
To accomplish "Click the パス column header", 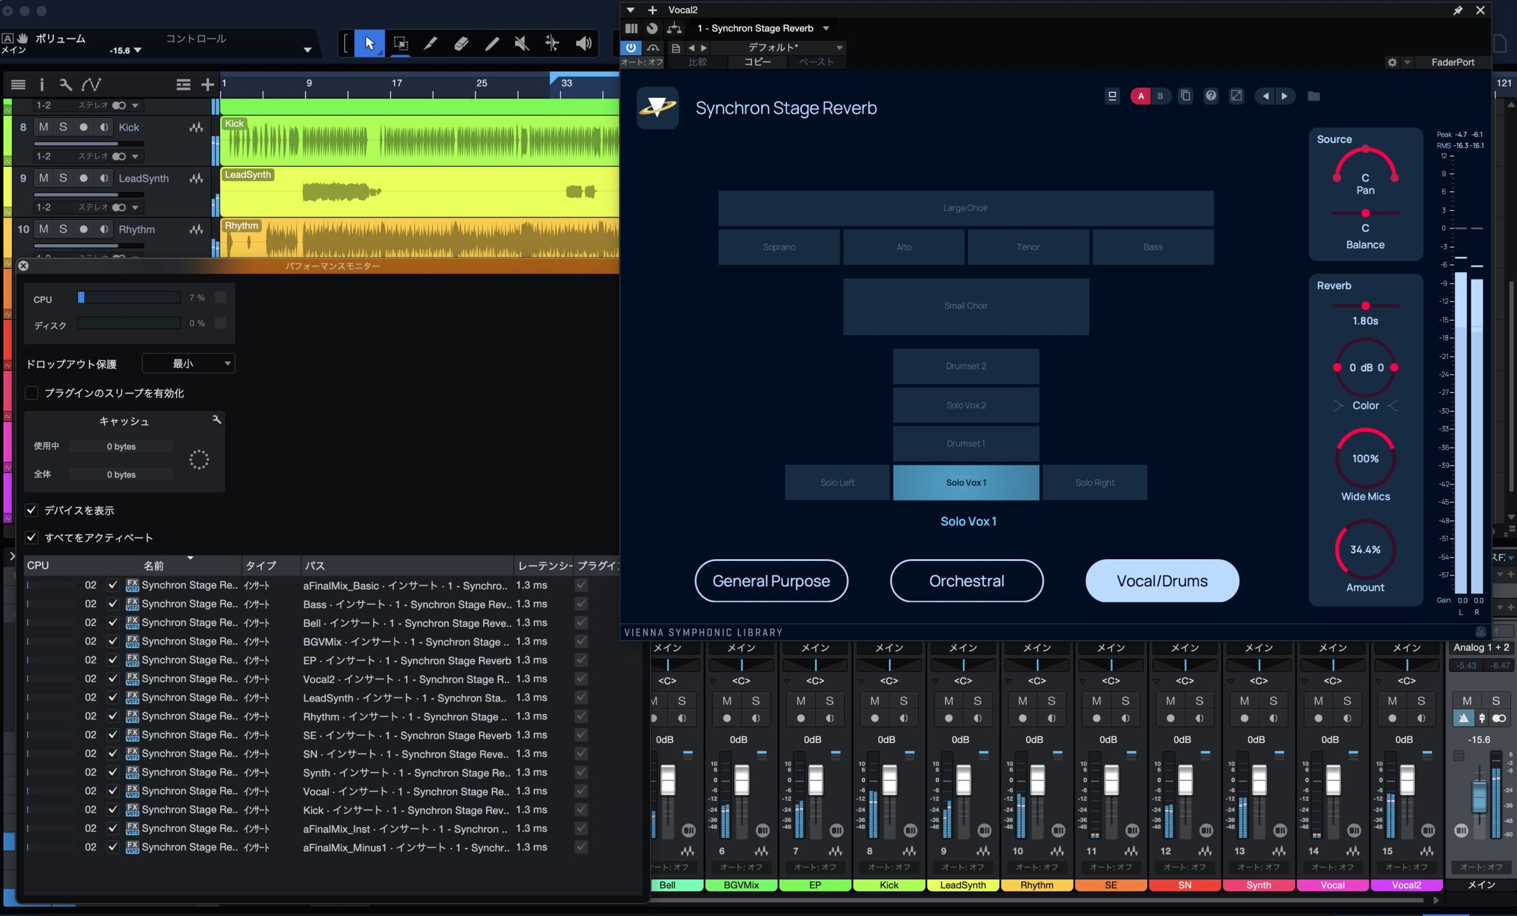I will (x=408, y=566).
